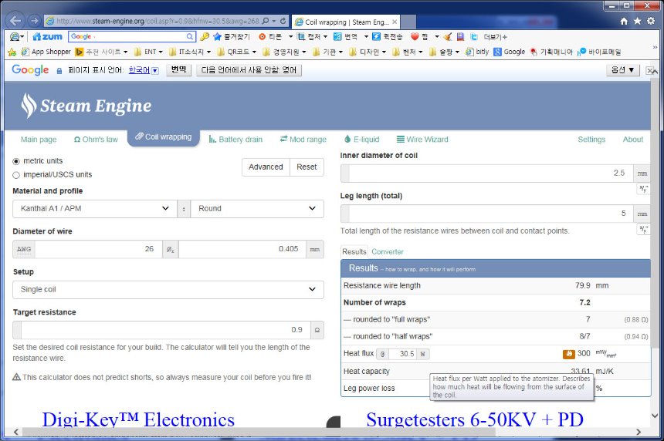Switch to the Converter tab
The width and height of the screenshot is (664, 441).
pyautogui.click(x=388, y=252)
